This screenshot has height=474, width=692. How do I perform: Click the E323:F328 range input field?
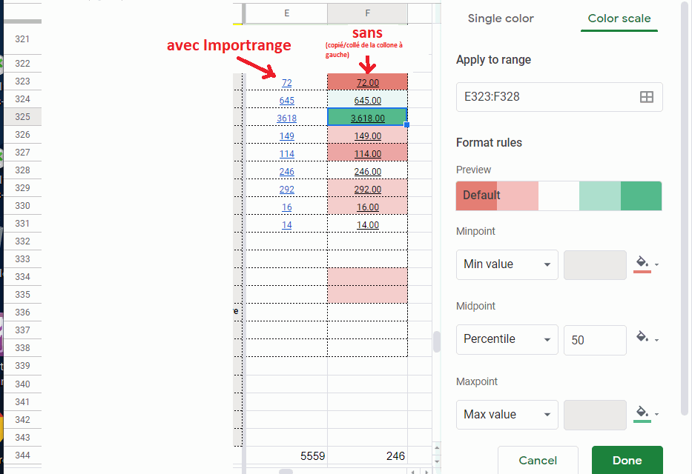[545, 97]
